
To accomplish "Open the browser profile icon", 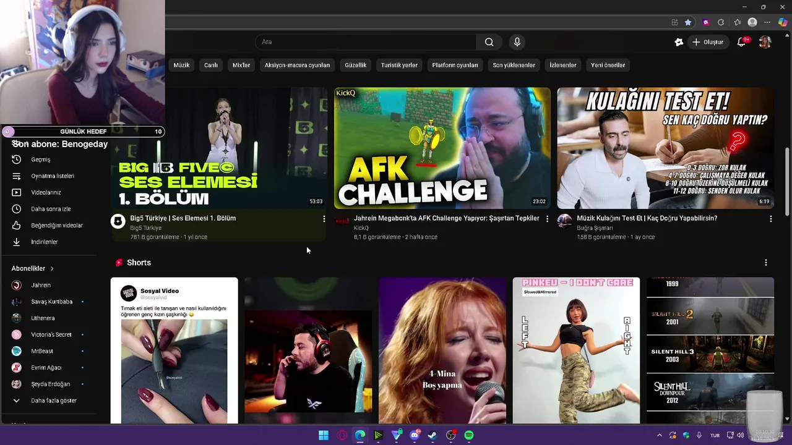I will click(x=752, y=22).
